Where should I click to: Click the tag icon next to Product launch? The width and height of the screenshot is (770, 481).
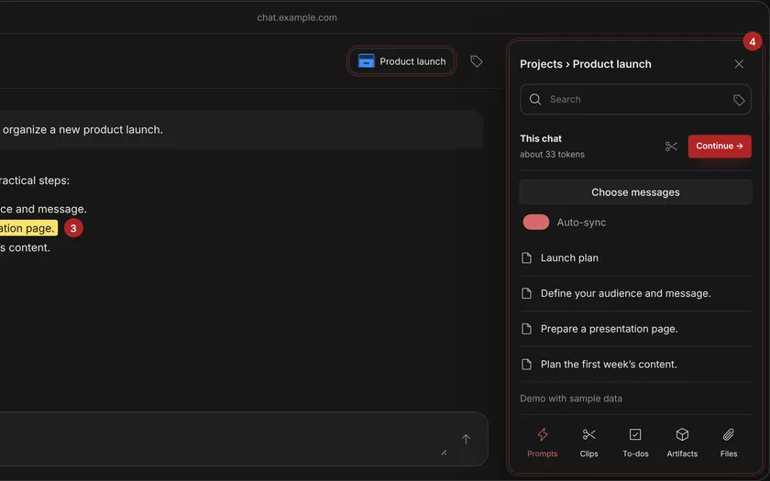point(476,61)
